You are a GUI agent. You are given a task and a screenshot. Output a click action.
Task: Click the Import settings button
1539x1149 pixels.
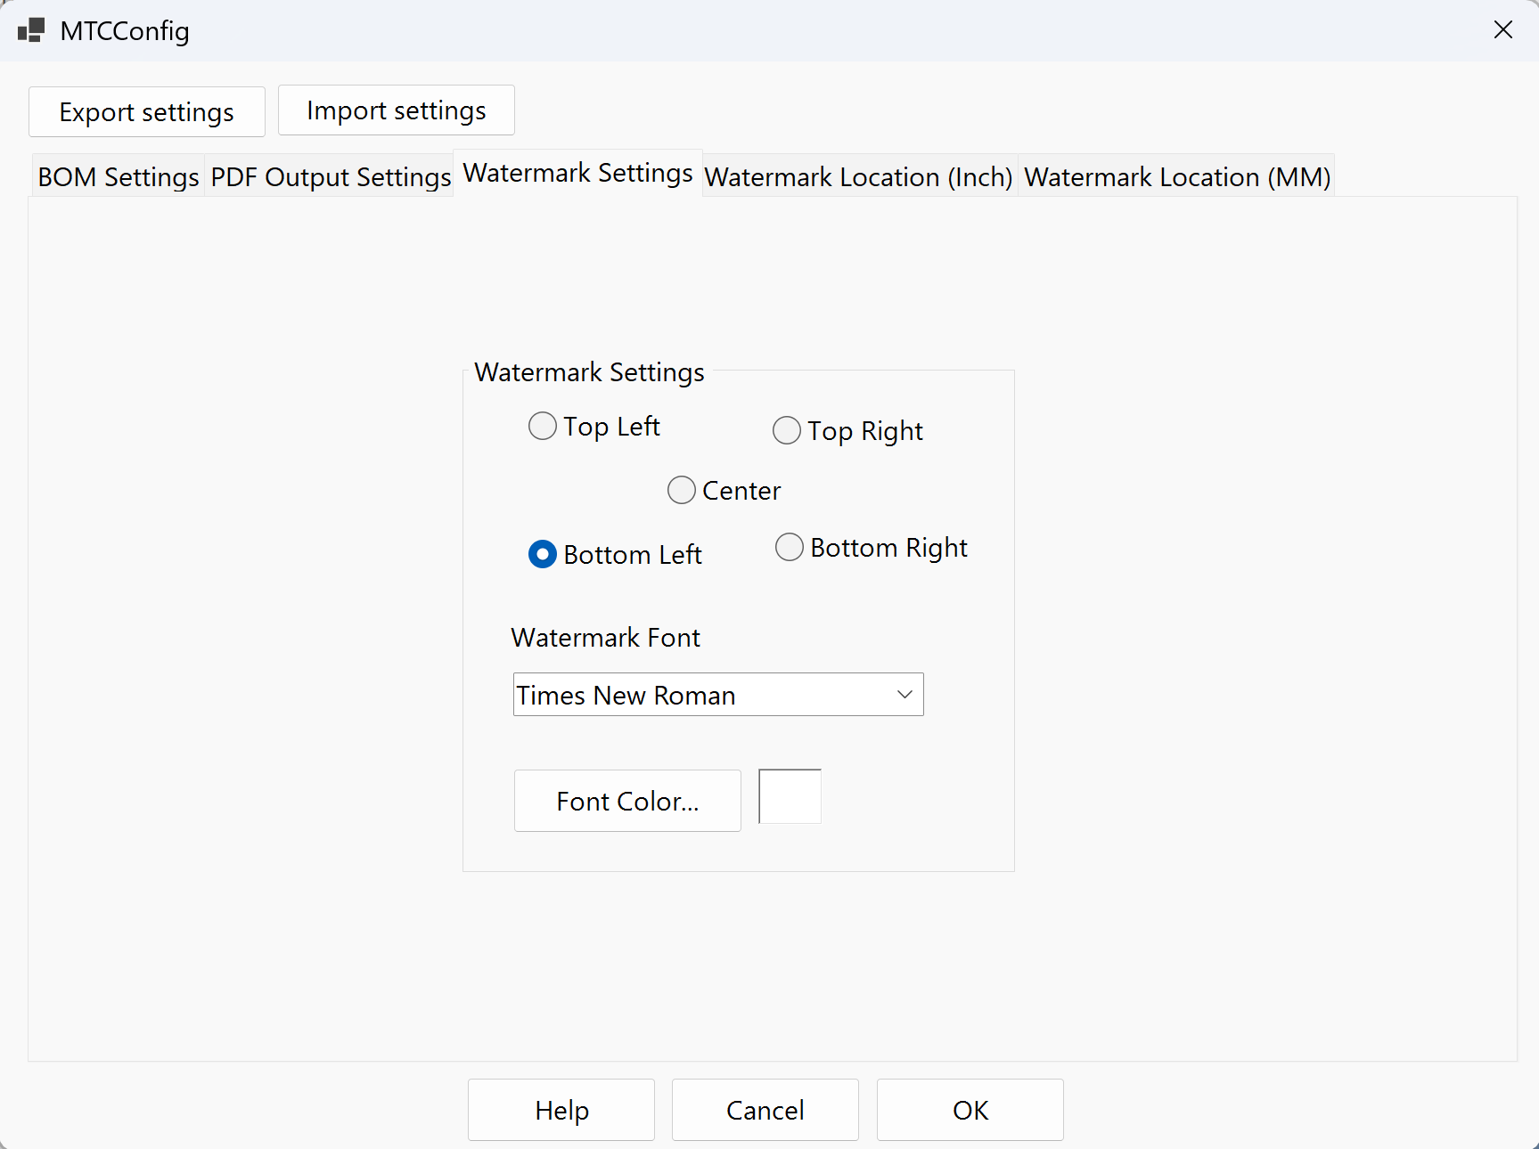tap(397, 110)
